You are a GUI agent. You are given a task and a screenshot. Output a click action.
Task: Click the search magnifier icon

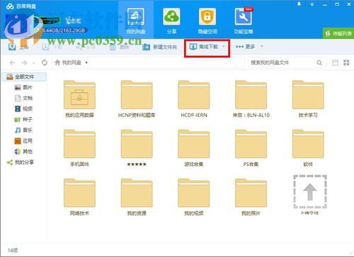(x=319, y=62)
